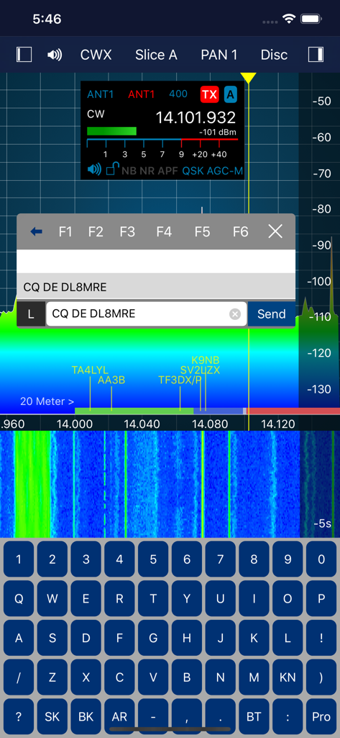
Task: Tap the back arrow in CWX panel
Action: (x=36, y=231)
